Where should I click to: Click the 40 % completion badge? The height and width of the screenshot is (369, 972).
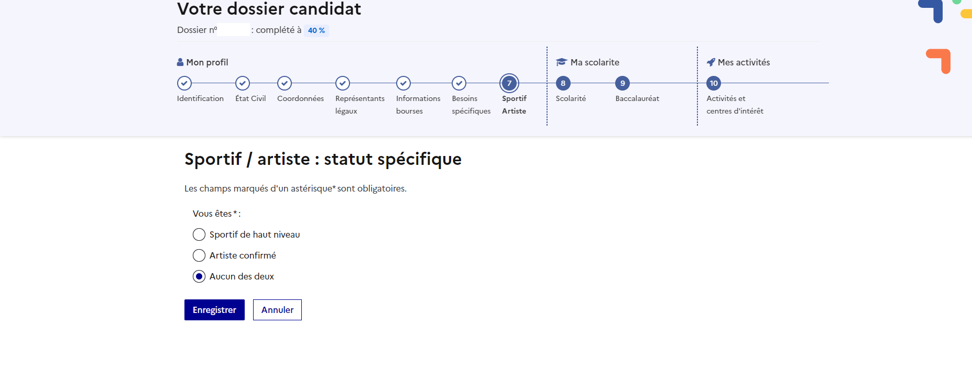pos(316,30)
